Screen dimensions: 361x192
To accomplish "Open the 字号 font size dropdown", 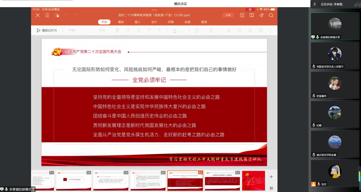I will coord(103,31).
